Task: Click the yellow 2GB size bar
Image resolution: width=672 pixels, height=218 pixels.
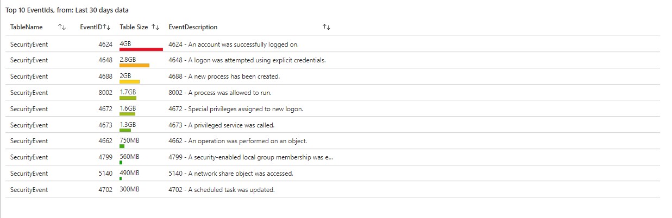Action: (129, 82)
